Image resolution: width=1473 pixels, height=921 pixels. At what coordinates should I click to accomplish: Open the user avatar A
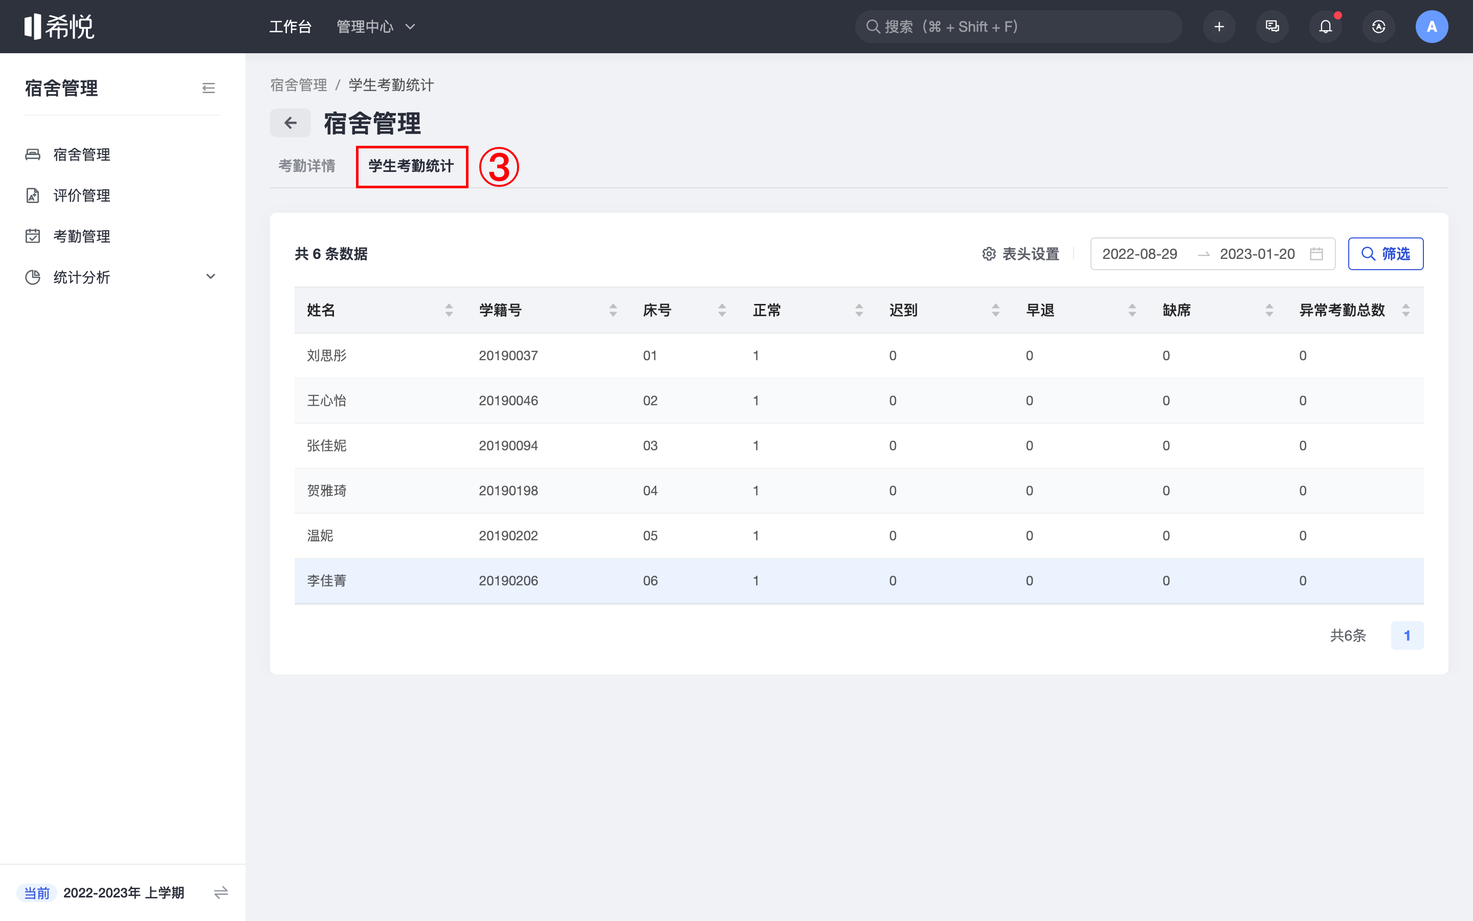pyautogui.click(x=1432, y=27)
